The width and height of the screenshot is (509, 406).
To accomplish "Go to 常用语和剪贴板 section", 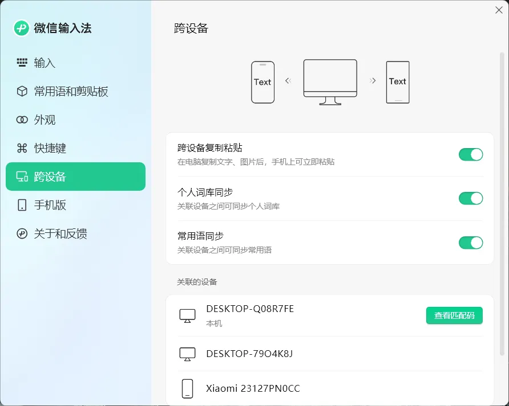I will coord(76,91).
